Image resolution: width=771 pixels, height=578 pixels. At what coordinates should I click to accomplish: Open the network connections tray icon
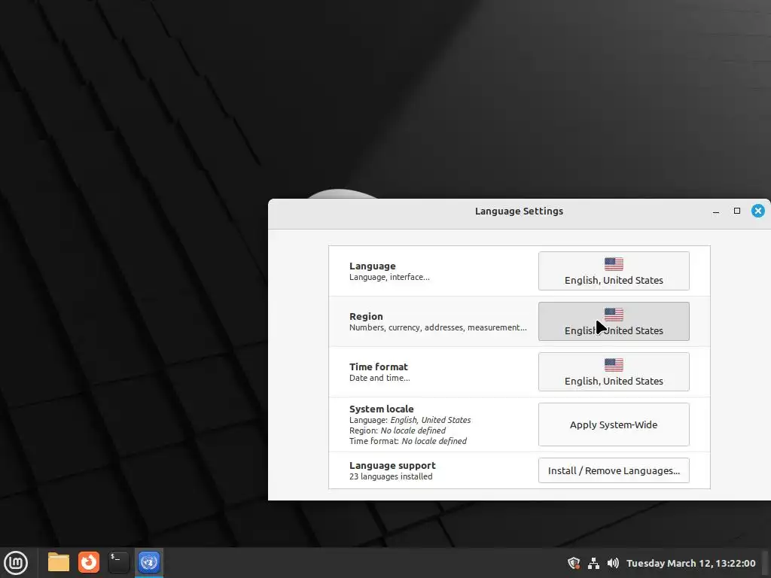[x=593, y=563]
